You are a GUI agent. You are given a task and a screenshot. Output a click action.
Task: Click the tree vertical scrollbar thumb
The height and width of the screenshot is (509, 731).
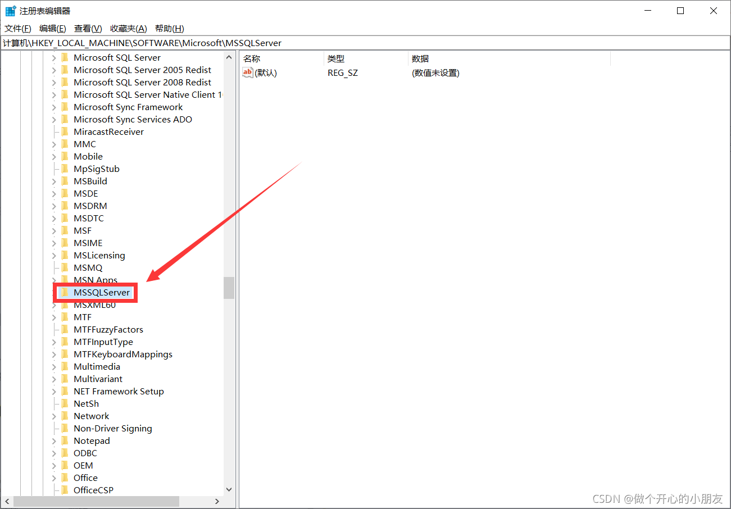coord(229,288)
